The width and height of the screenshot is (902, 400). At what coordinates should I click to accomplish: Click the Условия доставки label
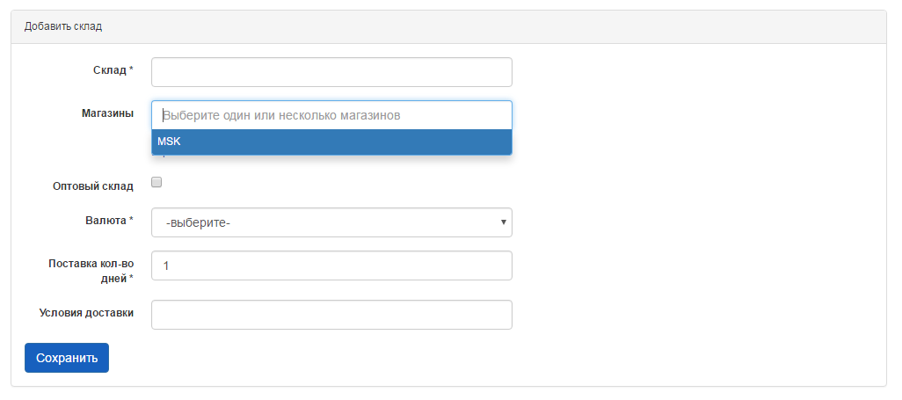point(86,312)
